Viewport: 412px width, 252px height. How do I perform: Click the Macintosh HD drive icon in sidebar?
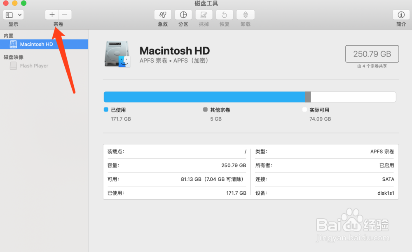pyautogui.click(x=14, y=44)
